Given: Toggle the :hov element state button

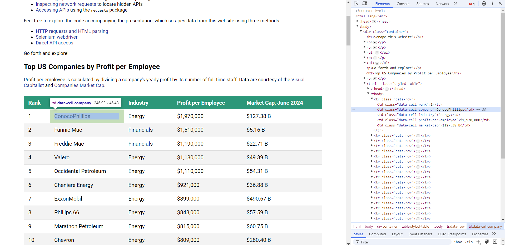Looking at the screenshot, I should click(458, 242).
